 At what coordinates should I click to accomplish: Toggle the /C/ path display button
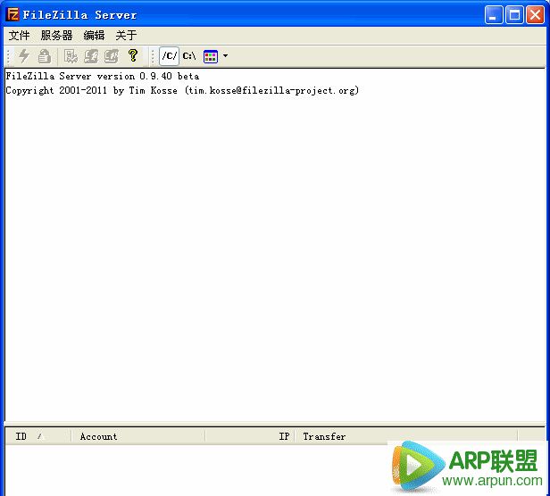click(169, 56)
